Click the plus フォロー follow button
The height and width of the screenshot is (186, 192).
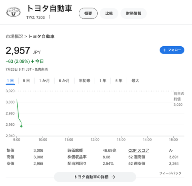pos(172,50)
